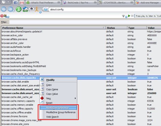Open the Firefox application menu button
Screen dimensions: 161x126
coord(4,2)
